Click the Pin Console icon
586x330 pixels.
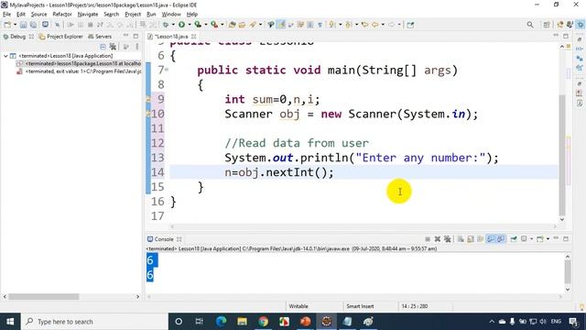[x=514, y=239]
